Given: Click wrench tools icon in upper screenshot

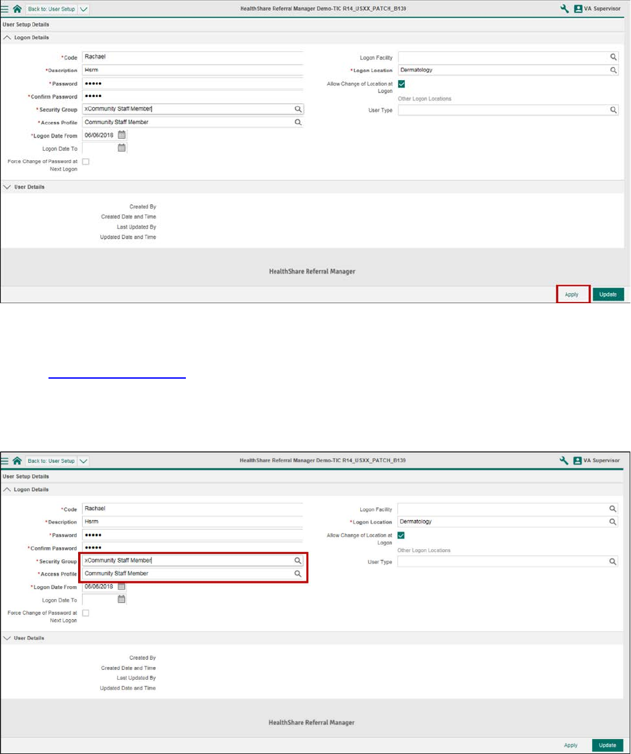Looking at the screenshot, I should pos(565,9).
